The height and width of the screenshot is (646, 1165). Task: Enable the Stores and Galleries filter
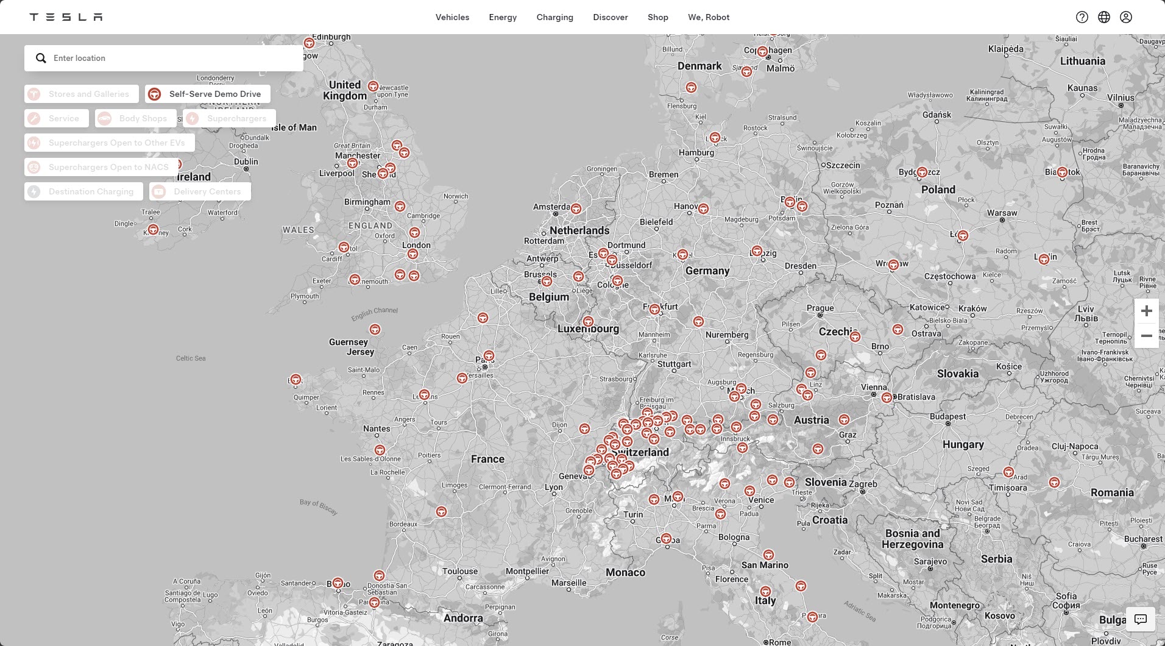click(x=82, y=94)
